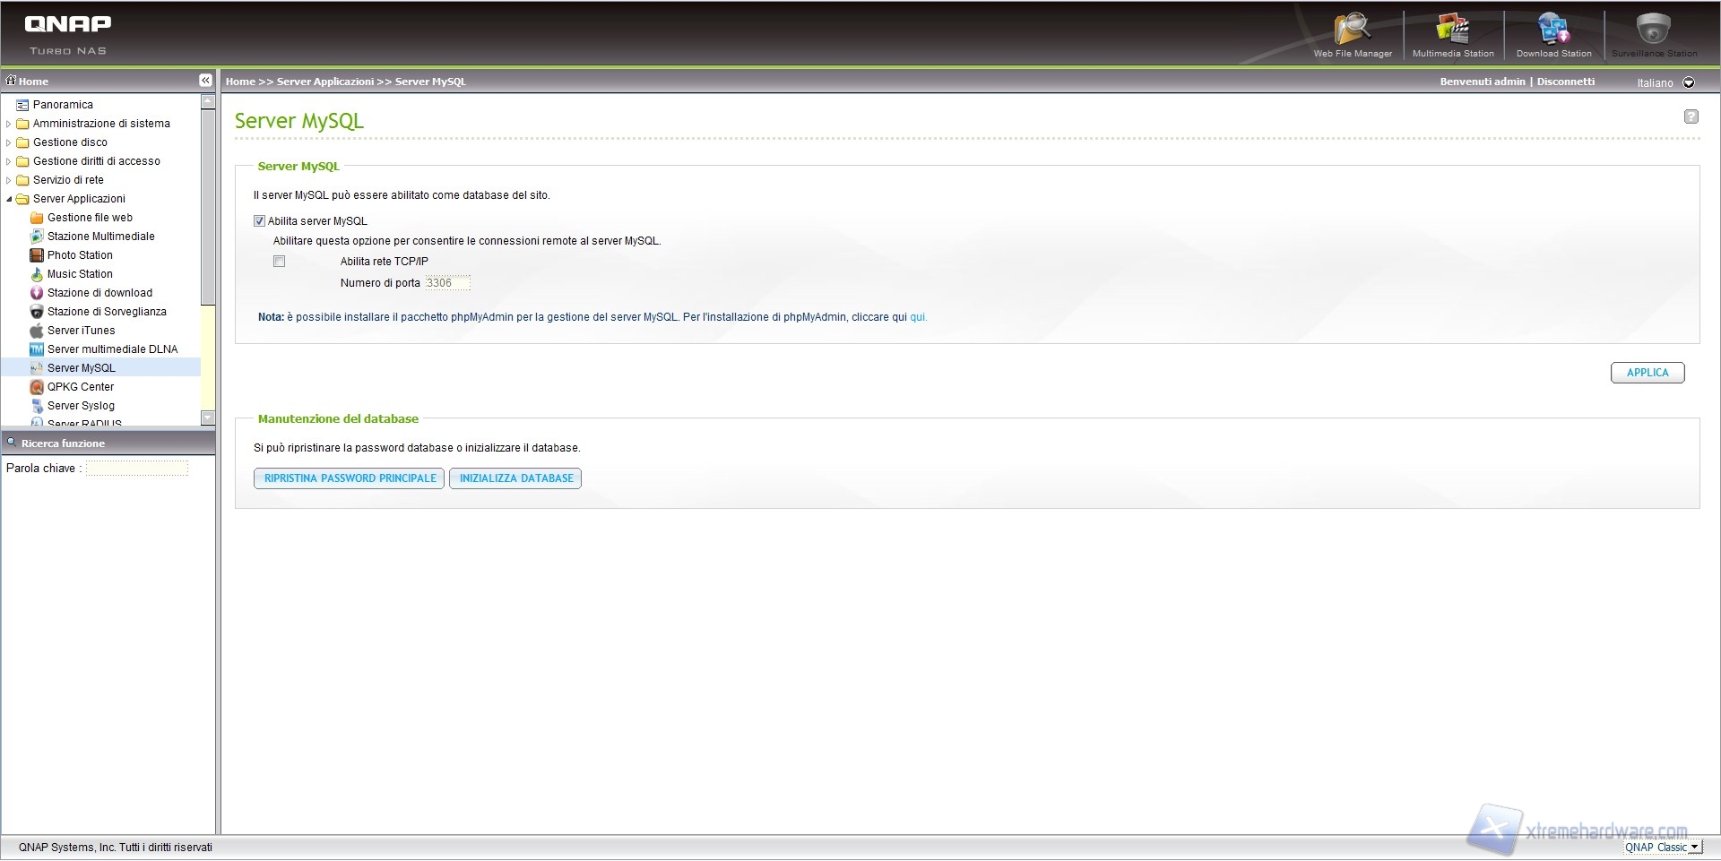1721x861 pixels.
Task: Collapse Server Applicazioni tree node
Action: point(9,199)
